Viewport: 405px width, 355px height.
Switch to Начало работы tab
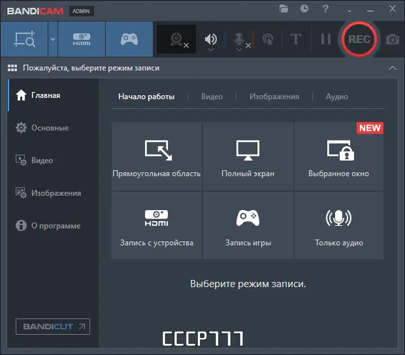coord(146,97)
